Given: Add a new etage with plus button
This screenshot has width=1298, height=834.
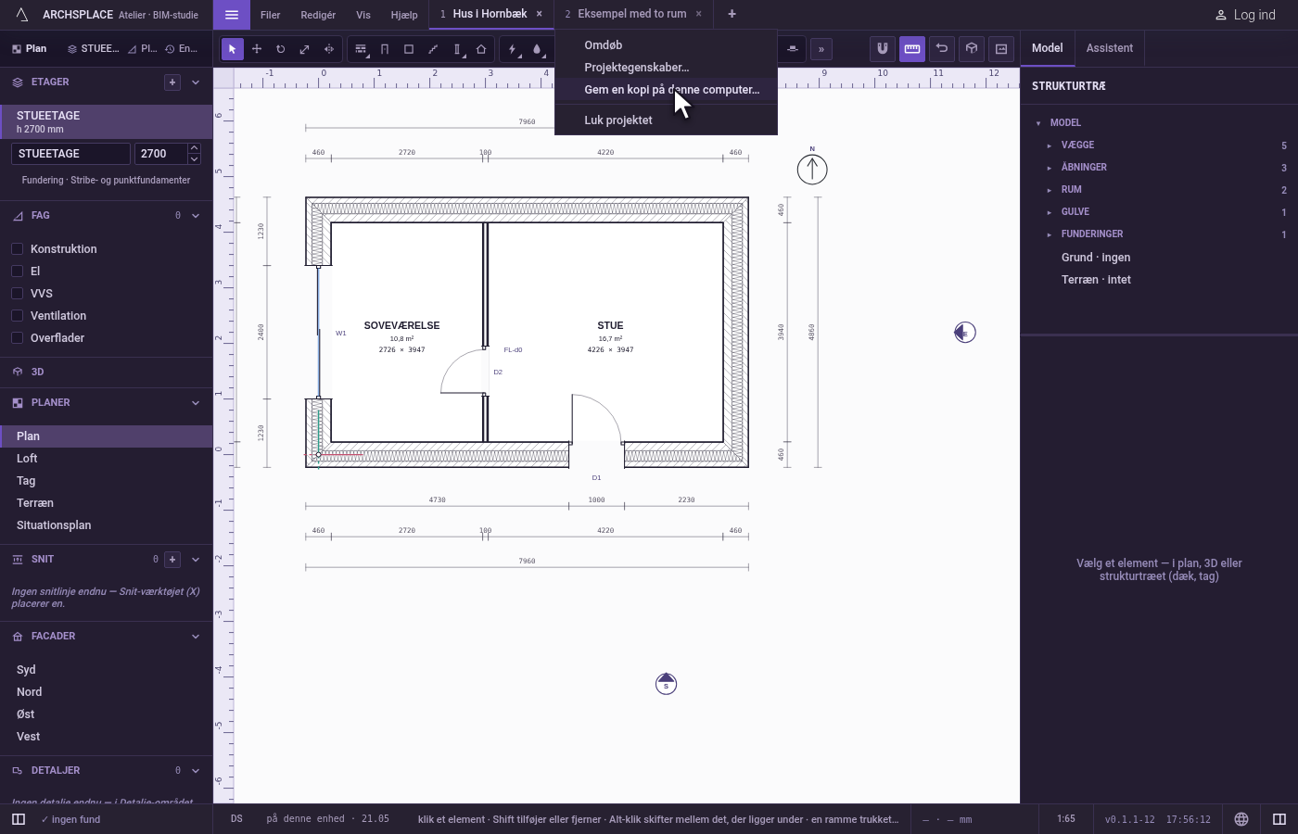Looking at the screenshot, I should pos(172,82).
